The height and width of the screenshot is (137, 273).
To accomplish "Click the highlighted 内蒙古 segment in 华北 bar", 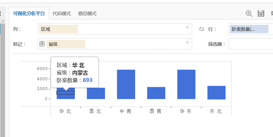I will point(65,93).
